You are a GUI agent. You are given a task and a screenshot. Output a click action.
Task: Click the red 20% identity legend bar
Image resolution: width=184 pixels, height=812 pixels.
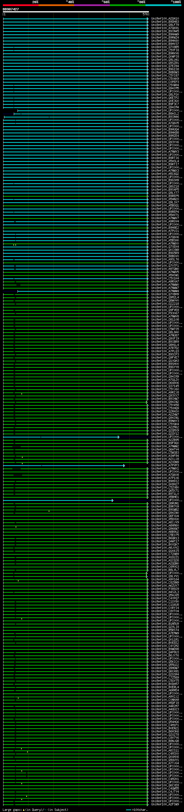[x=20, y=5]
